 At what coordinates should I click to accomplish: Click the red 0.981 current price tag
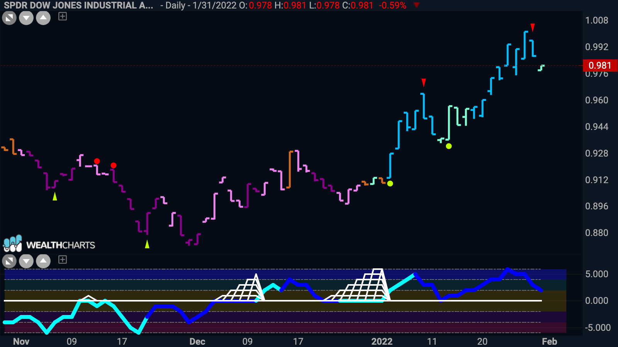(600, 66)
